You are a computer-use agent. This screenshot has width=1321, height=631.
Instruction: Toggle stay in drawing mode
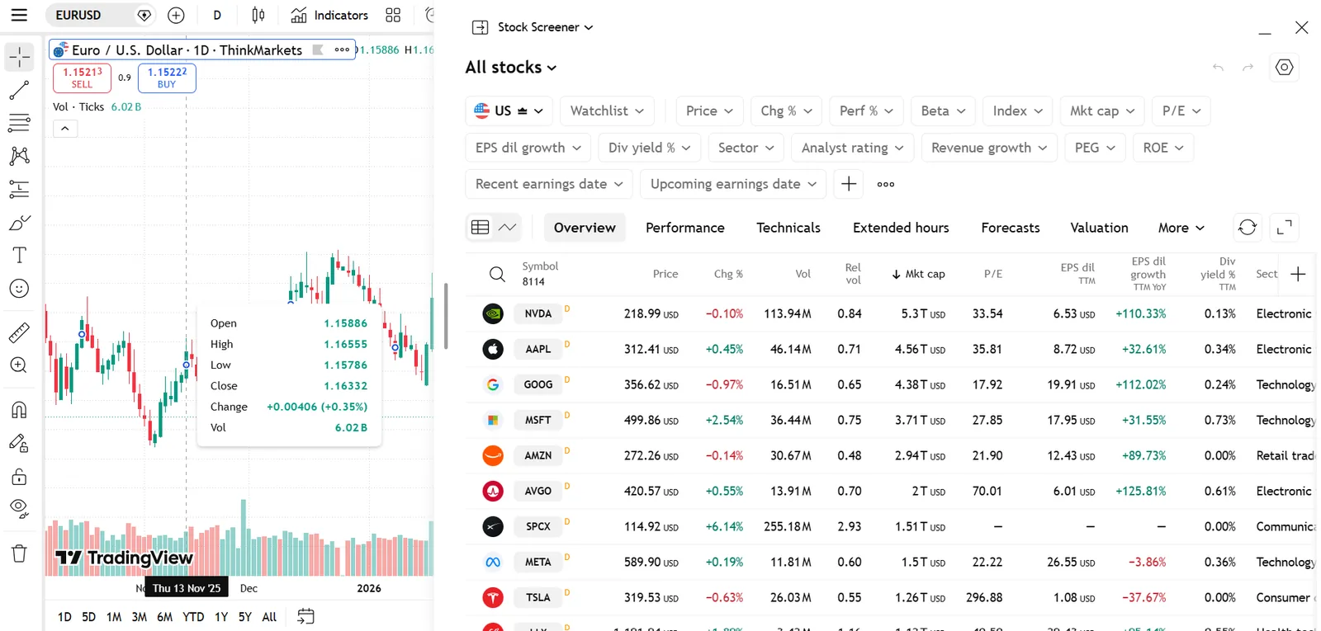pyautogui.click(x=19, y=443)
